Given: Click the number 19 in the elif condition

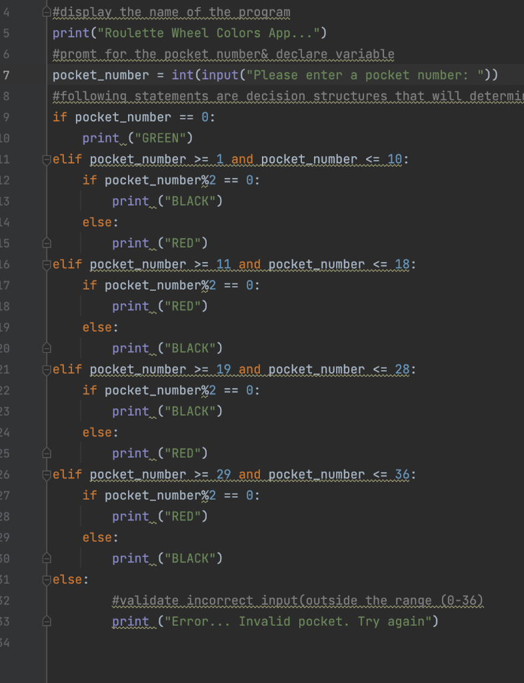Looking at the screenshot, I should tap(223, 370).
